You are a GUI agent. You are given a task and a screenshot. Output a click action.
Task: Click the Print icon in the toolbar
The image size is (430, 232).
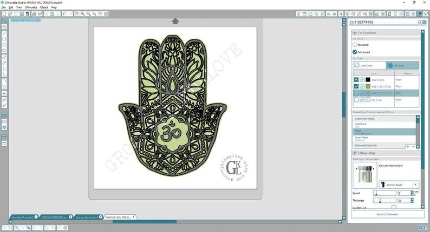click(x=34, y=13)
